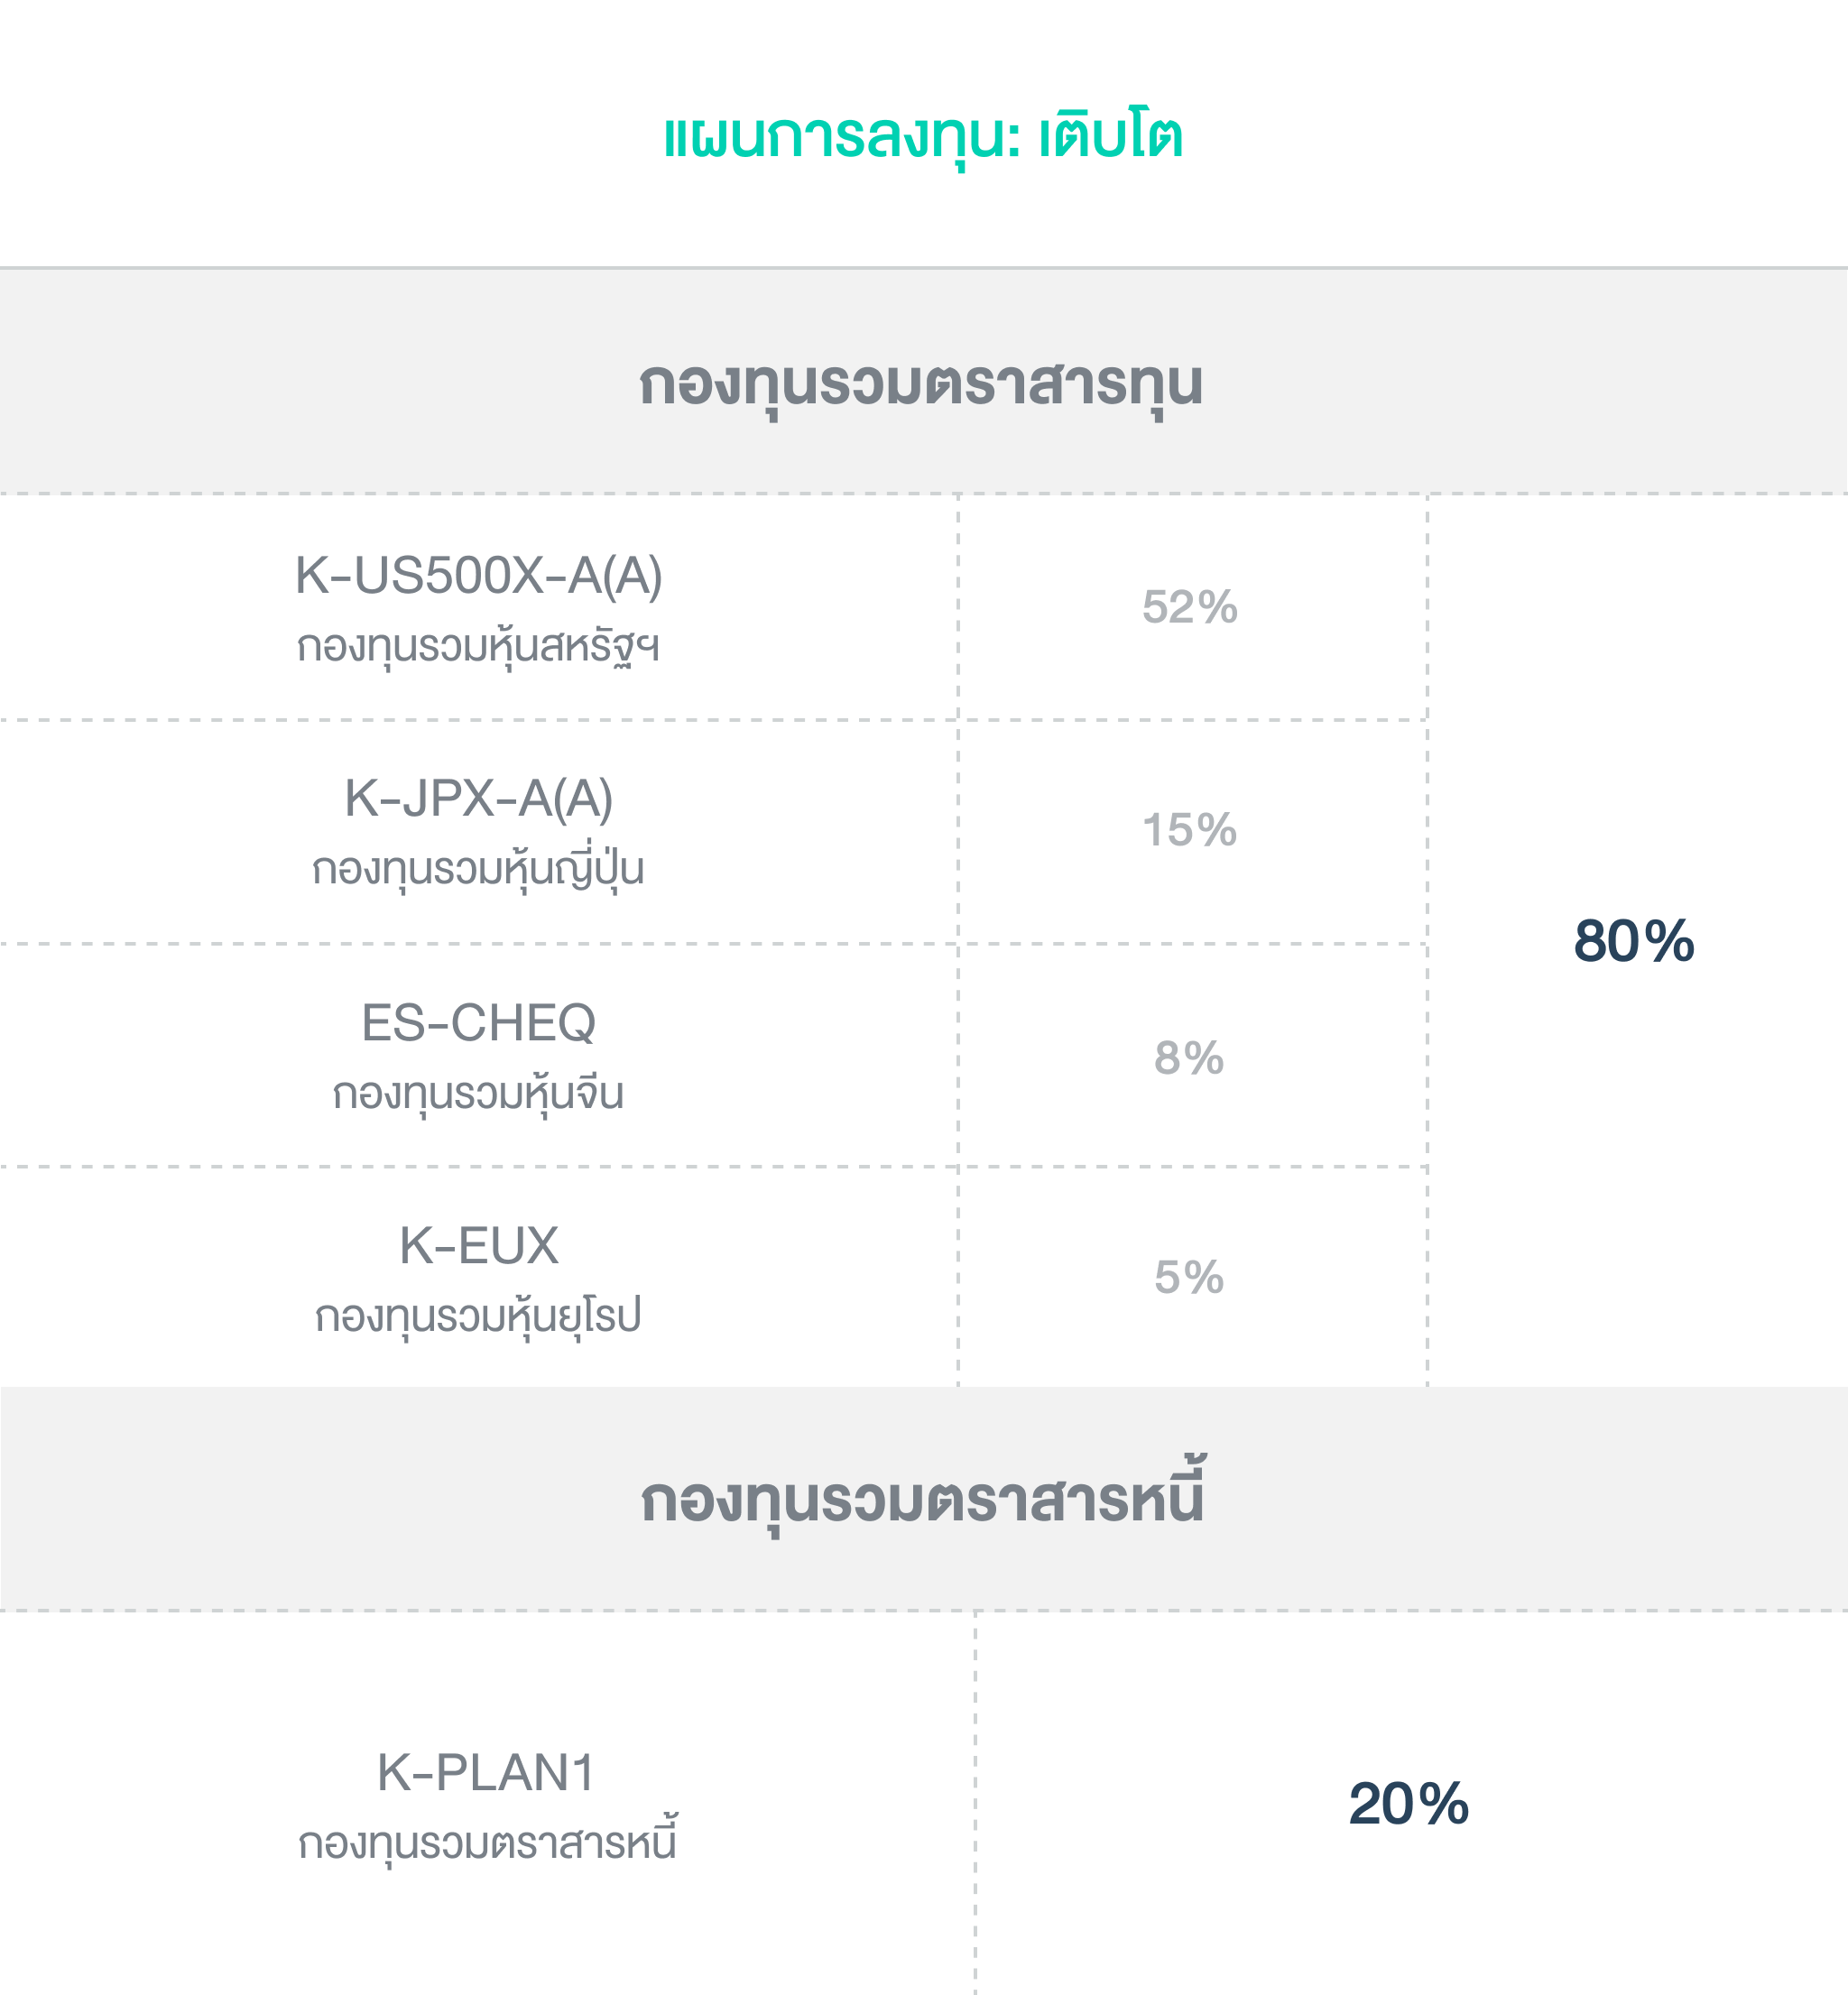Click the กองทุนรวมหุ้นสหรัฐฯ description text

coord(478,647)
